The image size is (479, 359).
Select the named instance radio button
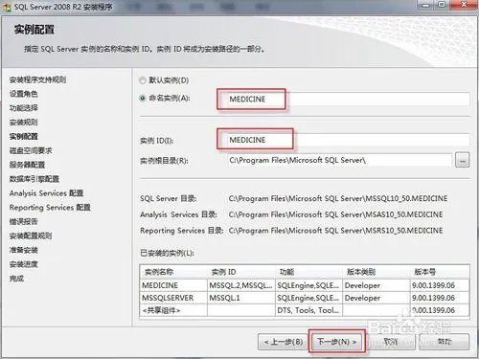[143, 98]
